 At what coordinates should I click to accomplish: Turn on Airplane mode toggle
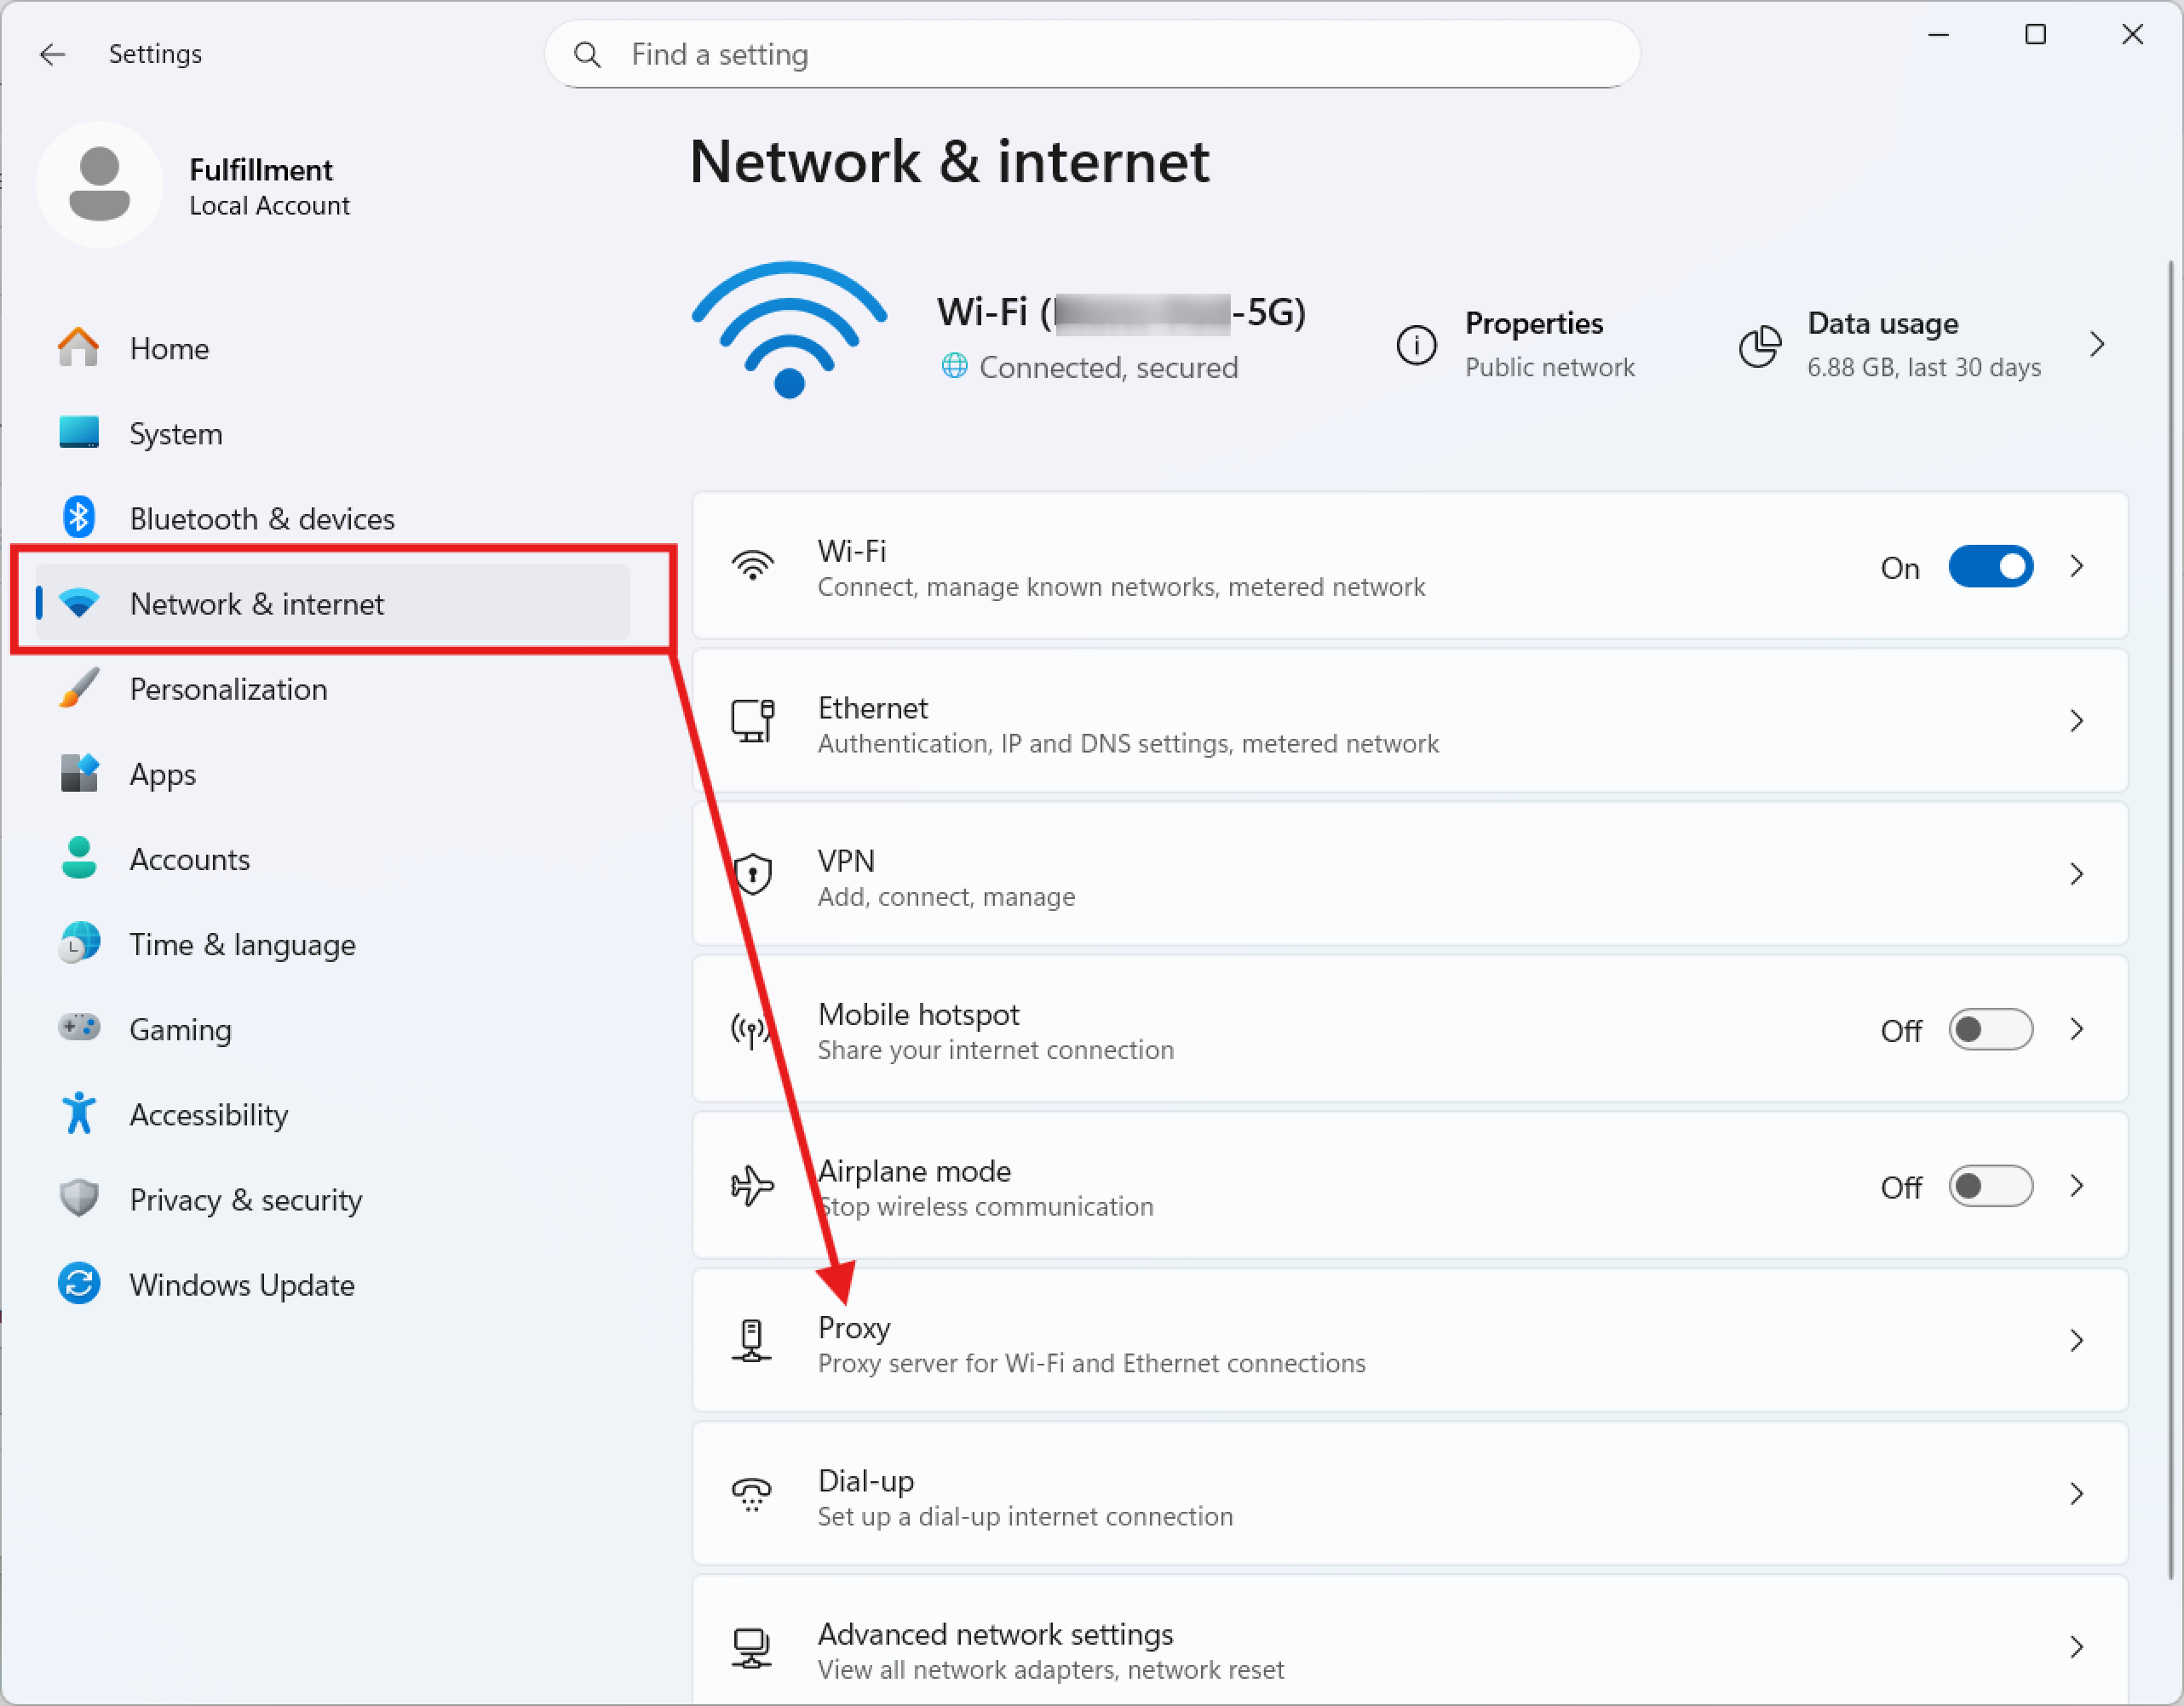click(x=1990, y=1187)
